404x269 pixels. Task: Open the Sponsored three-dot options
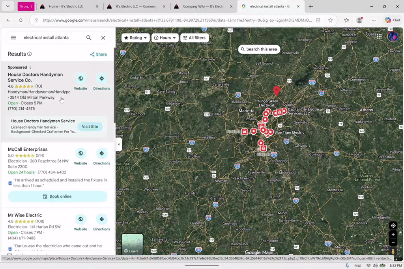pos(30,67)
